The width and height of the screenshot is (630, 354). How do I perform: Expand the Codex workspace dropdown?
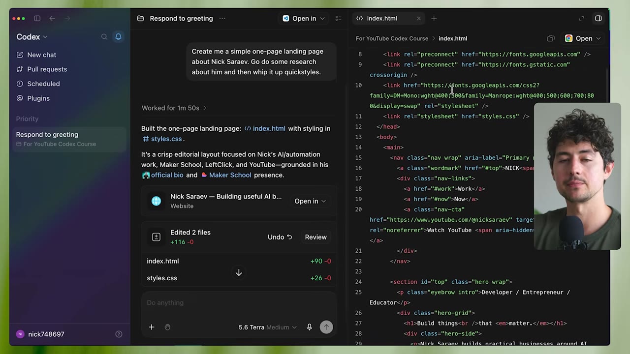pyautogui.click(x=32, y=37)
